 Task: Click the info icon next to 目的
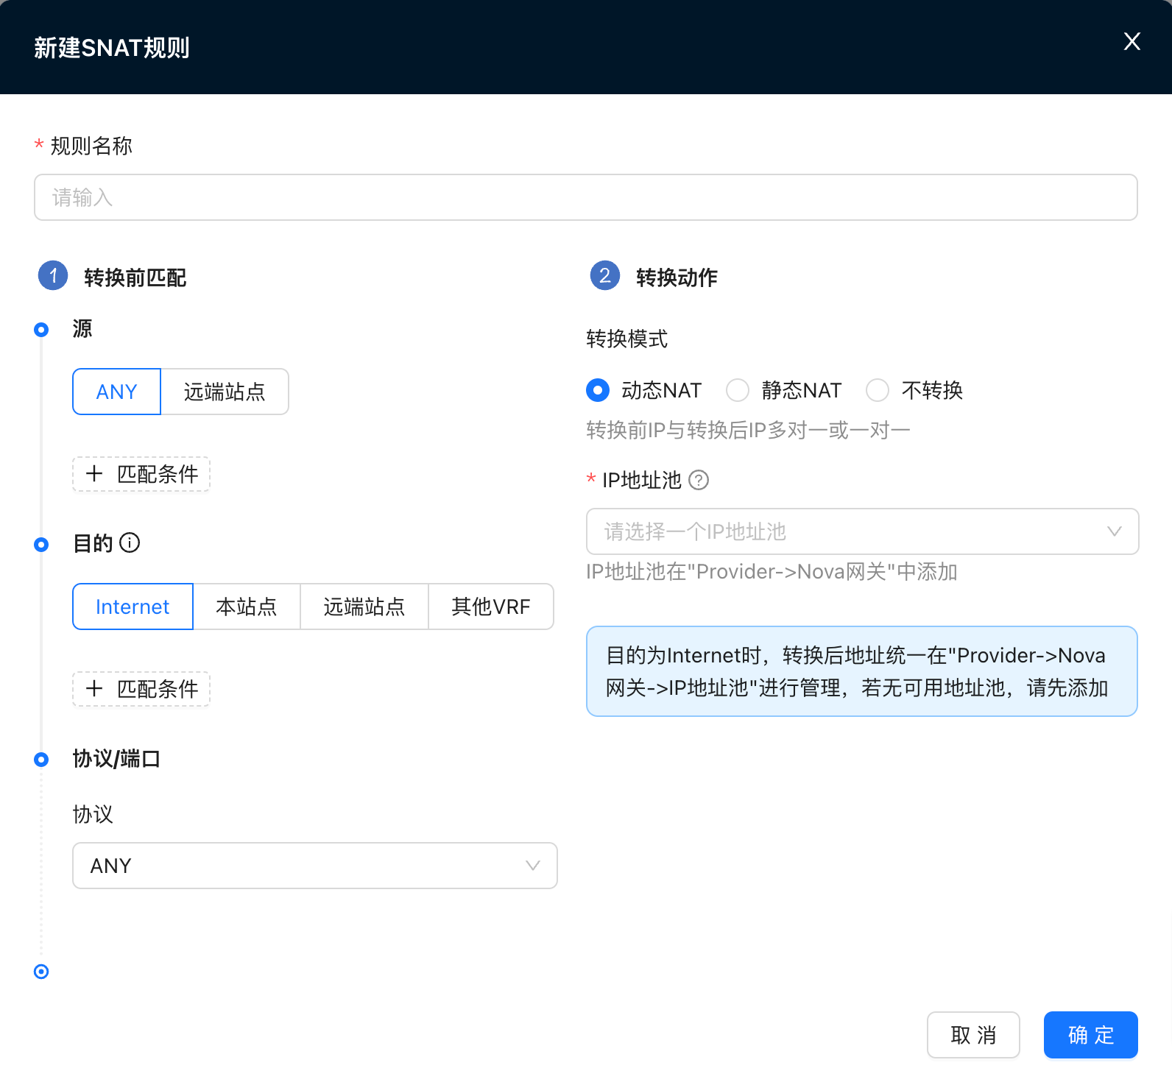[130, 543]
